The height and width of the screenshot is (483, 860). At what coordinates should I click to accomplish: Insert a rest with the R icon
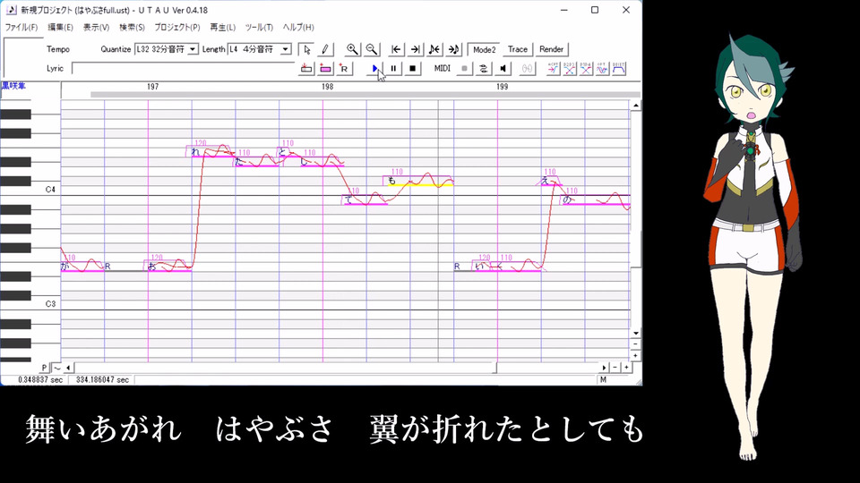pyautogui.click(x=344, y=69)
